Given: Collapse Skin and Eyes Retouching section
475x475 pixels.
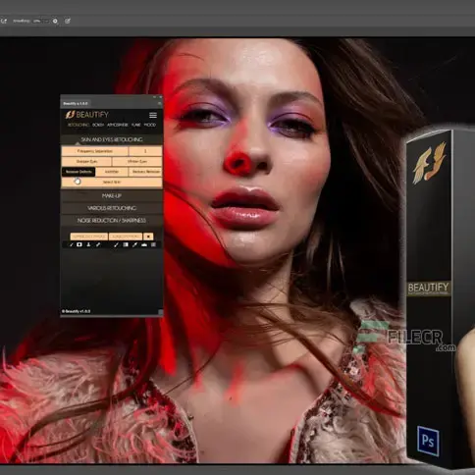Looking at the screenshot, I should tap(112, 139).
